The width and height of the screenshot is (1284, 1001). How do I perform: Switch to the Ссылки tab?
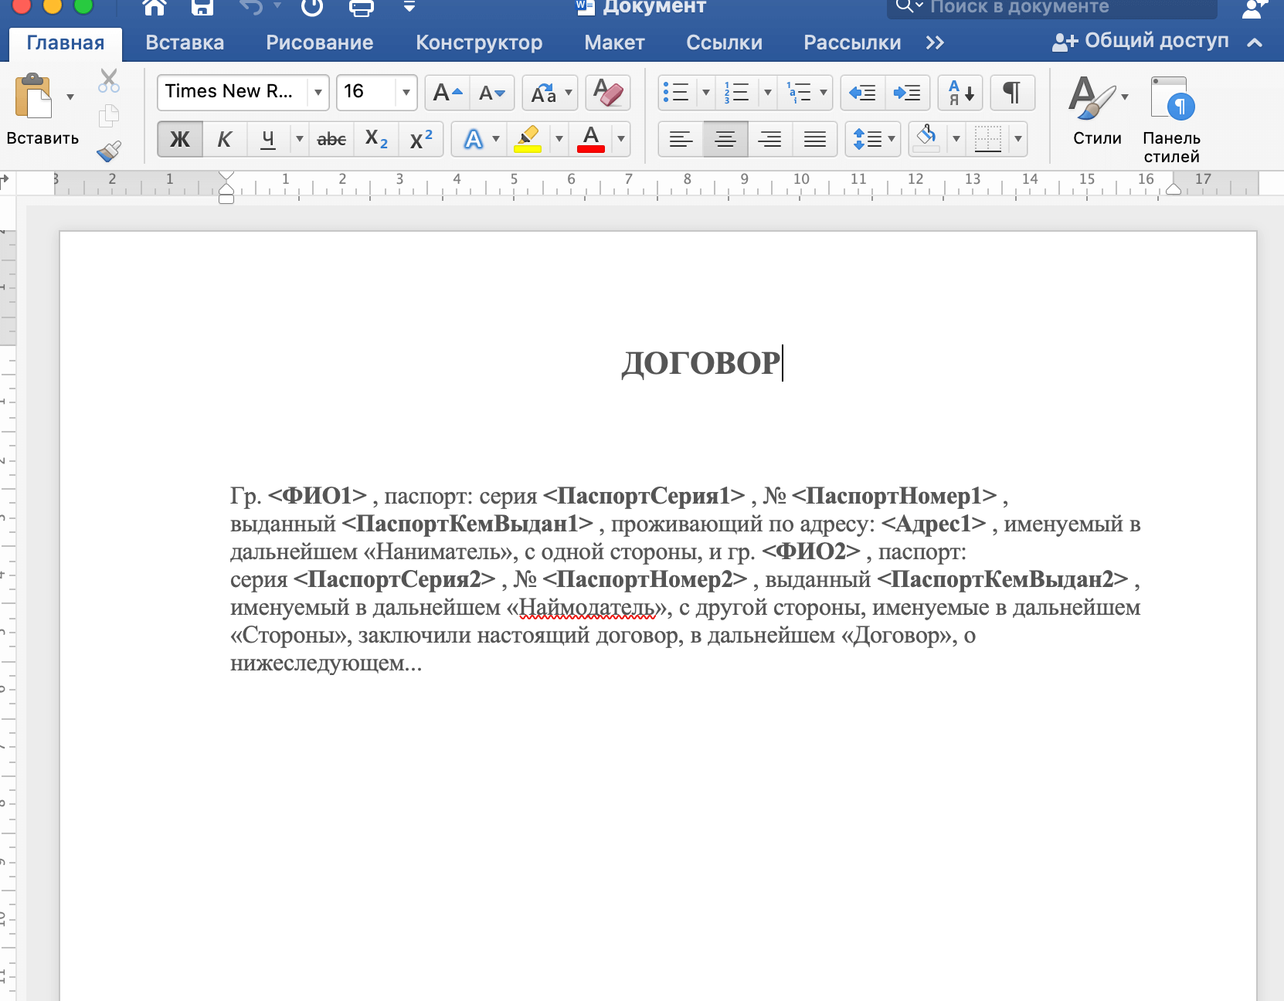(x=724, y=43)
